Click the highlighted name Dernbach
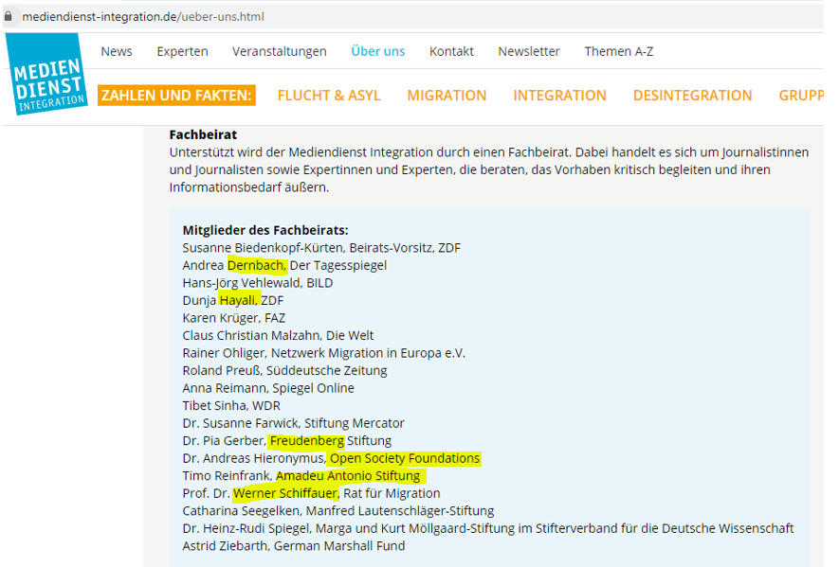This screenshot has width=839, height=567. [x=257, y=266]
